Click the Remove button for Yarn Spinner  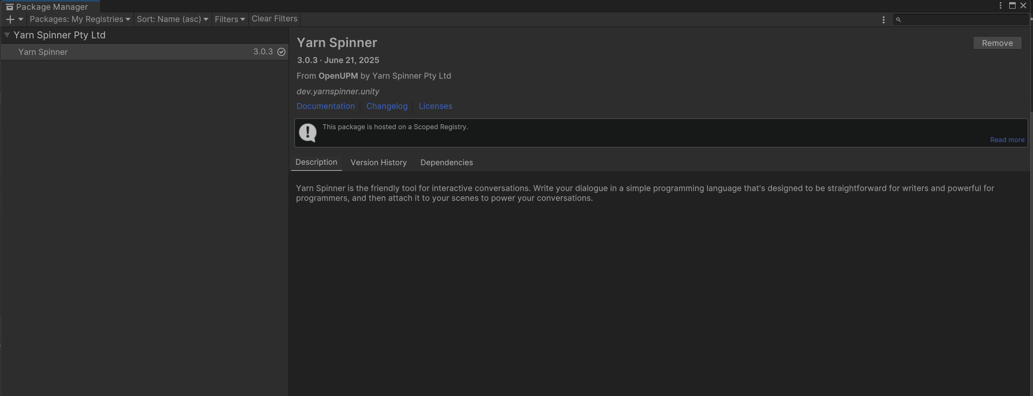[997, 43]
